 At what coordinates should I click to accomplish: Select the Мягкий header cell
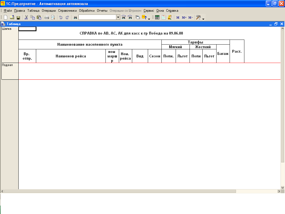click(x=176, y=47)
